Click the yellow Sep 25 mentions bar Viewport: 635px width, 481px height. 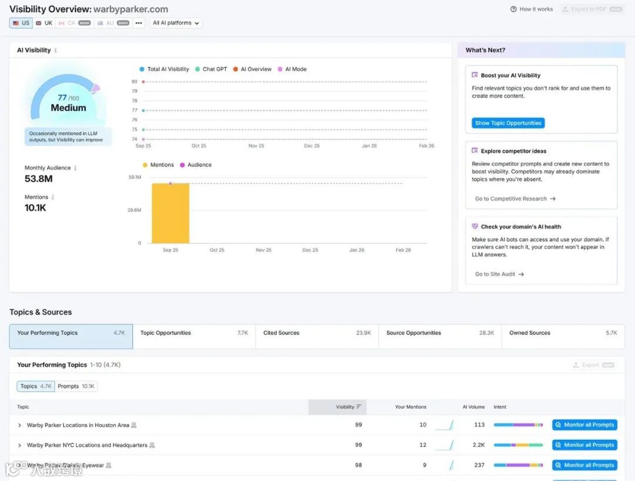coord(171,213)
